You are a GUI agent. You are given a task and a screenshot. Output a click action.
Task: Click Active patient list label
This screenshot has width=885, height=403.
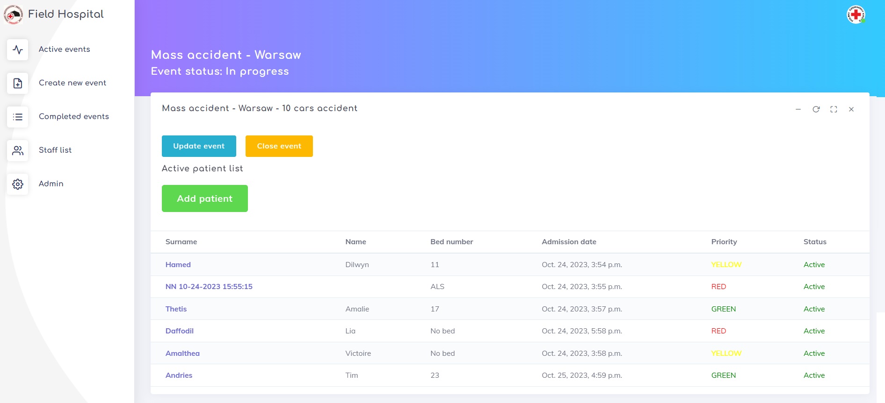tap(202, 169)
